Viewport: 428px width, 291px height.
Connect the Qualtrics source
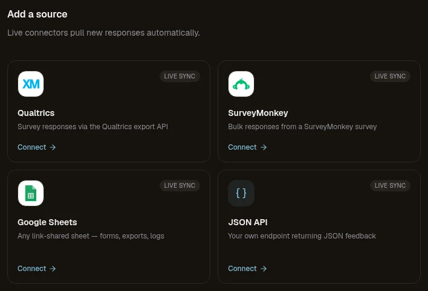tap(37, 147)
